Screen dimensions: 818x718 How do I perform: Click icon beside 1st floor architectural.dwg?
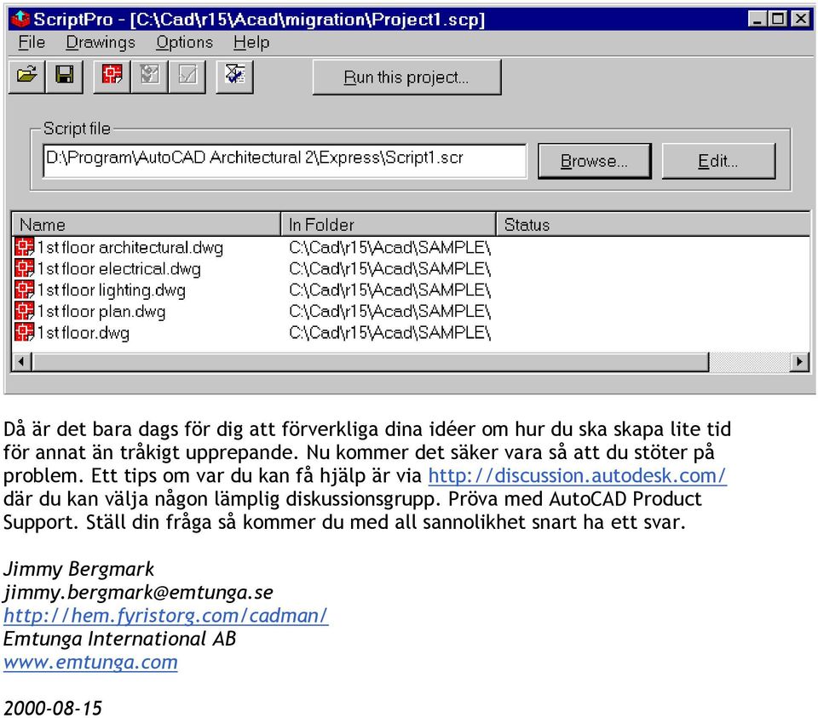click(24, 247)
